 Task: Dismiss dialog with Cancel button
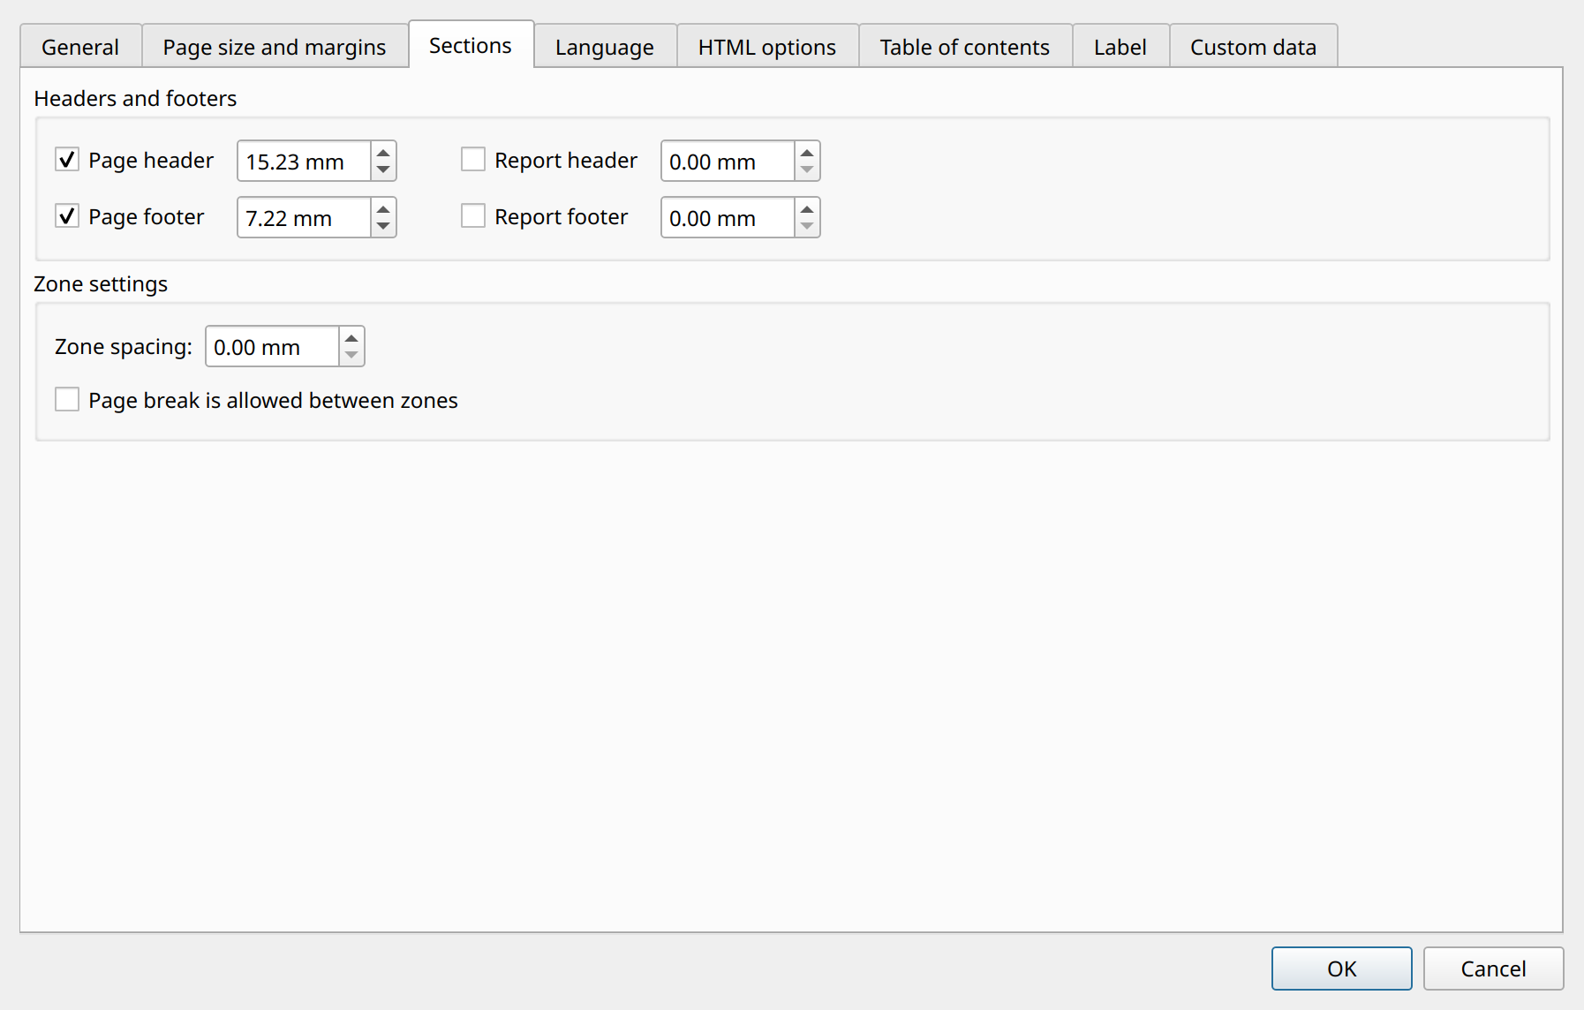[1493, 969]
